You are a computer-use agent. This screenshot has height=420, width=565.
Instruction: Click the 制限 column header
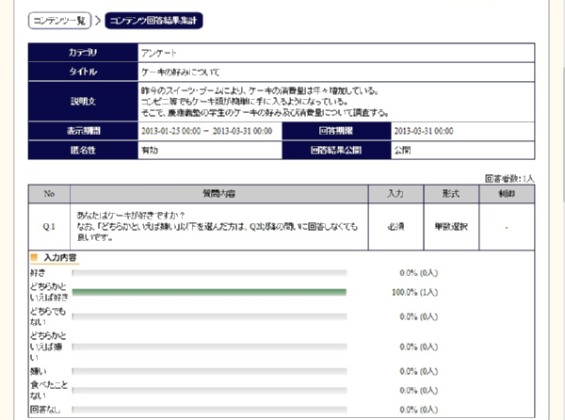pos(508,193)
